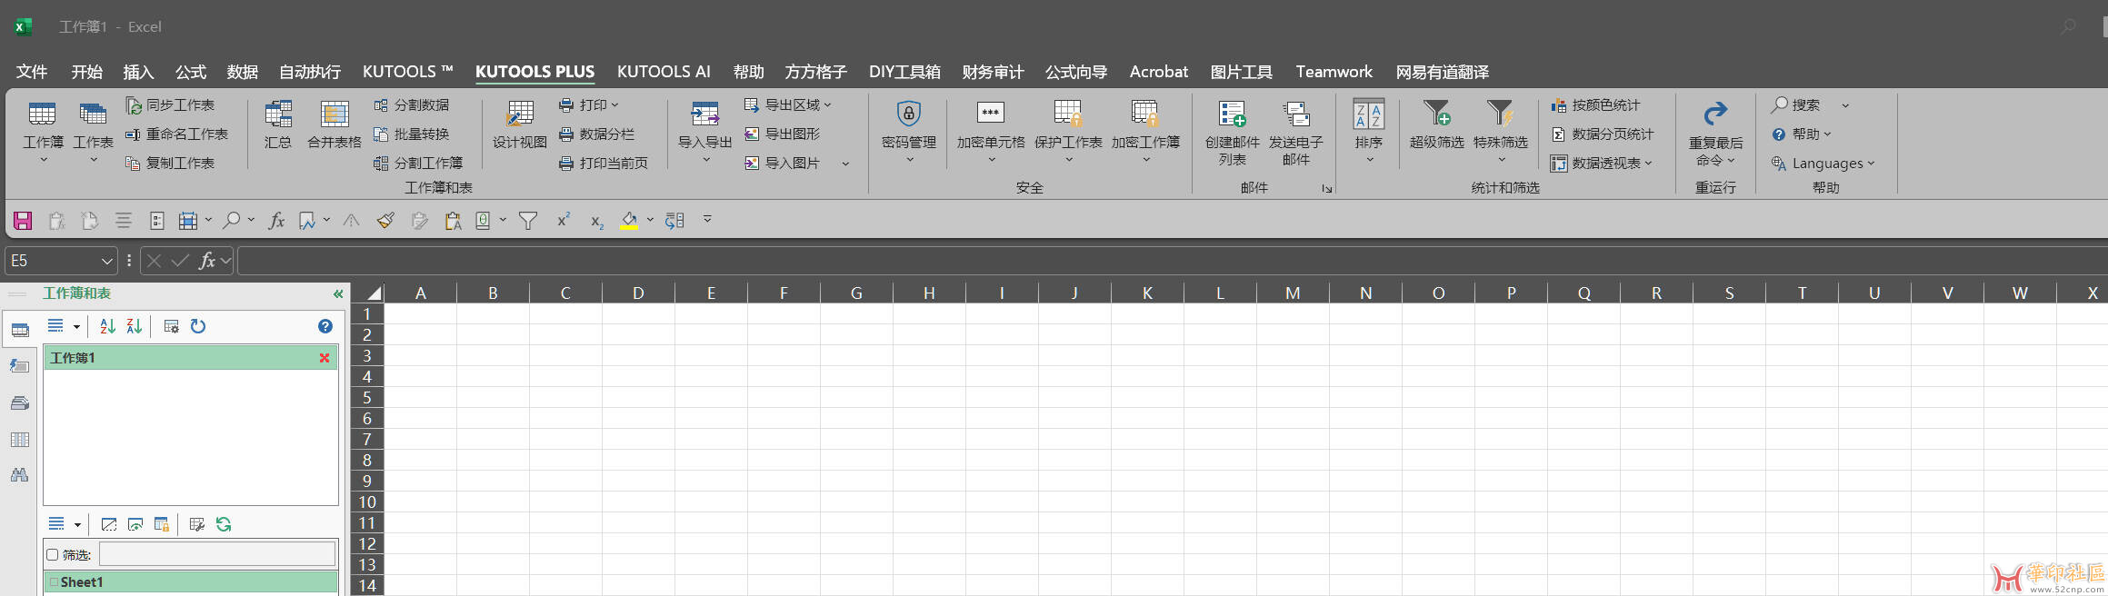Screen dimensions: 2108x596
Task: Click the binoculars find icon in side pane
Action: [x=19, y=475]
